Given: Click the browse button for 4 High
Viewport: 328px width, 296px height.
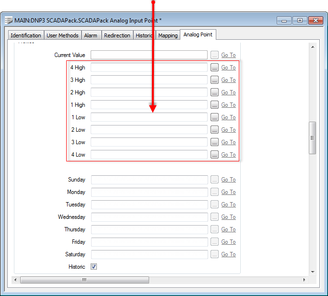Looking at the screenshot, I should pos(214,68).
